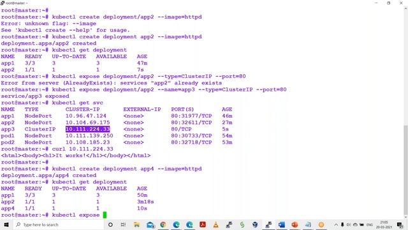408x230 pixels.
Task: Click age value 47m
Action: [x=142, y=63]
